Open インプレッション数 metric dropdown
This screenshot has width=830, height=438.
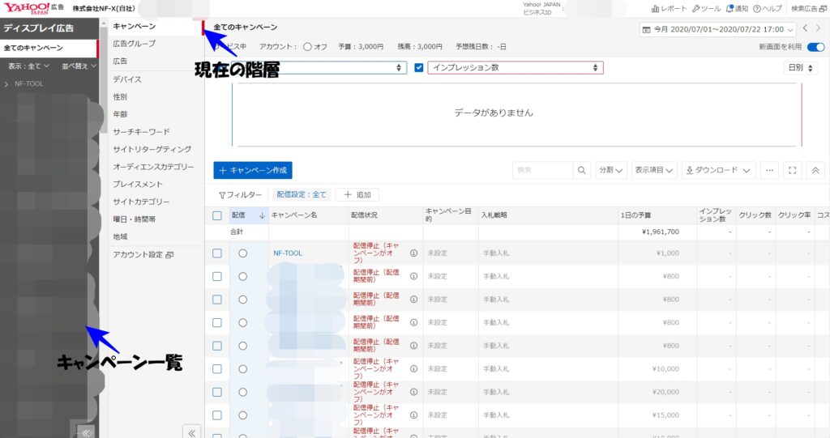(x=516, y=68)
